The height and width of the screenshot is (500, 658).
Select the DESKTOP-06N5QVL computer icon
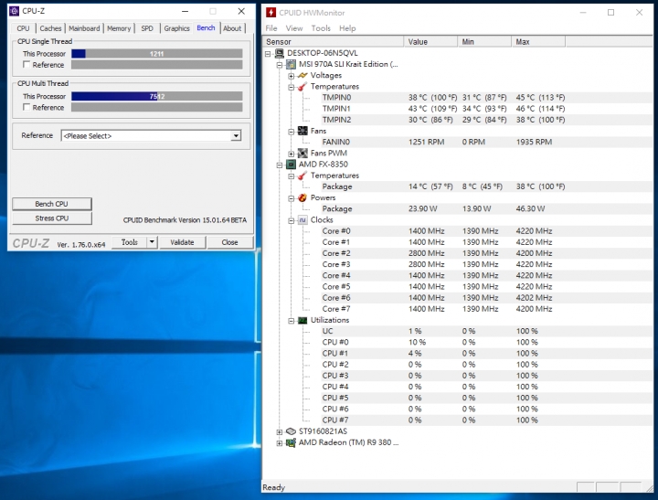coord(279,53)
